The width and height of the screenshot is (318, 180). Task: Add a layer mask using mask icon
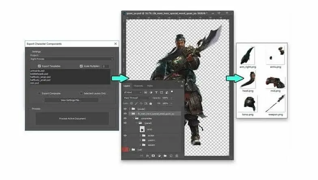click(154, 156)
